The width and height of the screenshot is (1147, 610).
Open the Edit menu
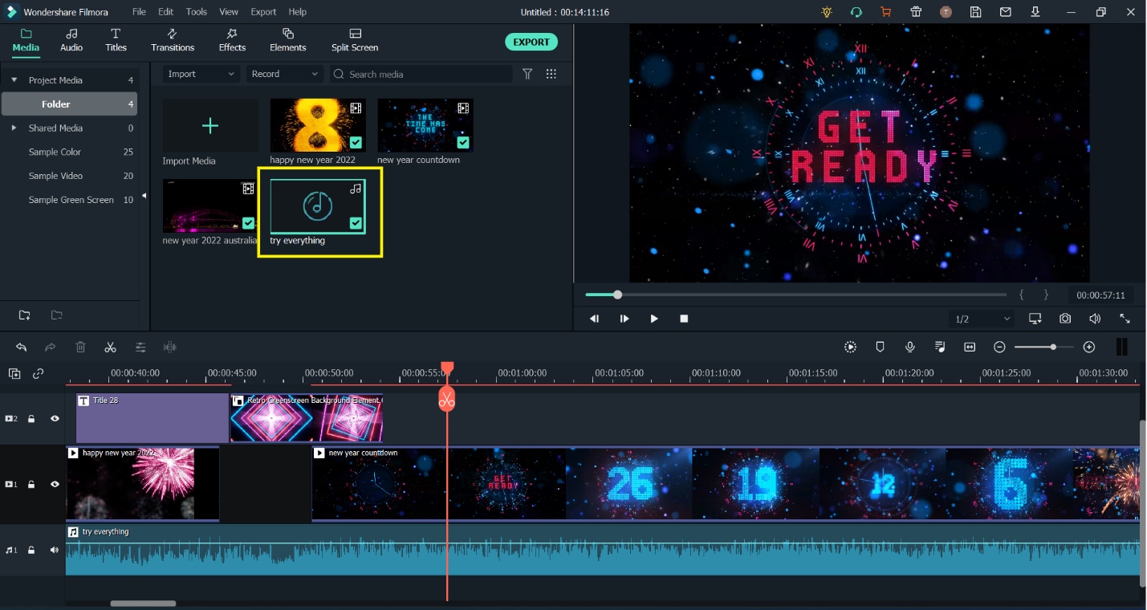165,12
